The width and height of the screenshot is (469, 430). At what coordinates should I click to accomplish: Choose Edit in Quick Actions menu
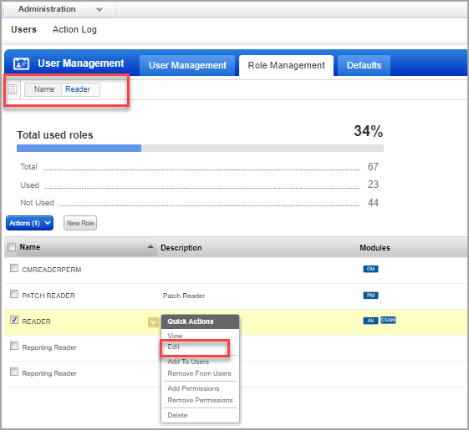click(x=174, y=347)
